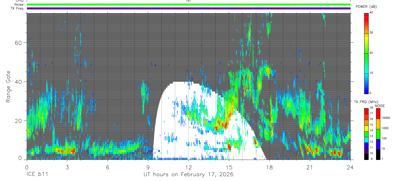
Task: Pick the red 17-18 MHz TX FRQ swatch
Action: [366, 111]
